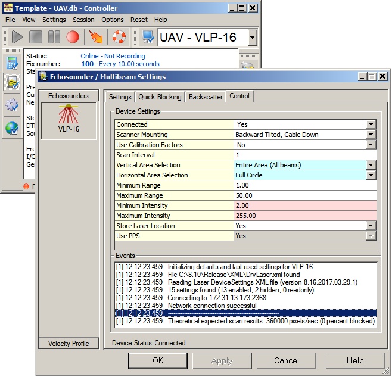The height and width of the screenshot is (377, 392).
Task: Click the 'Online - Not Recording' status text
Action: click(113, 56)
